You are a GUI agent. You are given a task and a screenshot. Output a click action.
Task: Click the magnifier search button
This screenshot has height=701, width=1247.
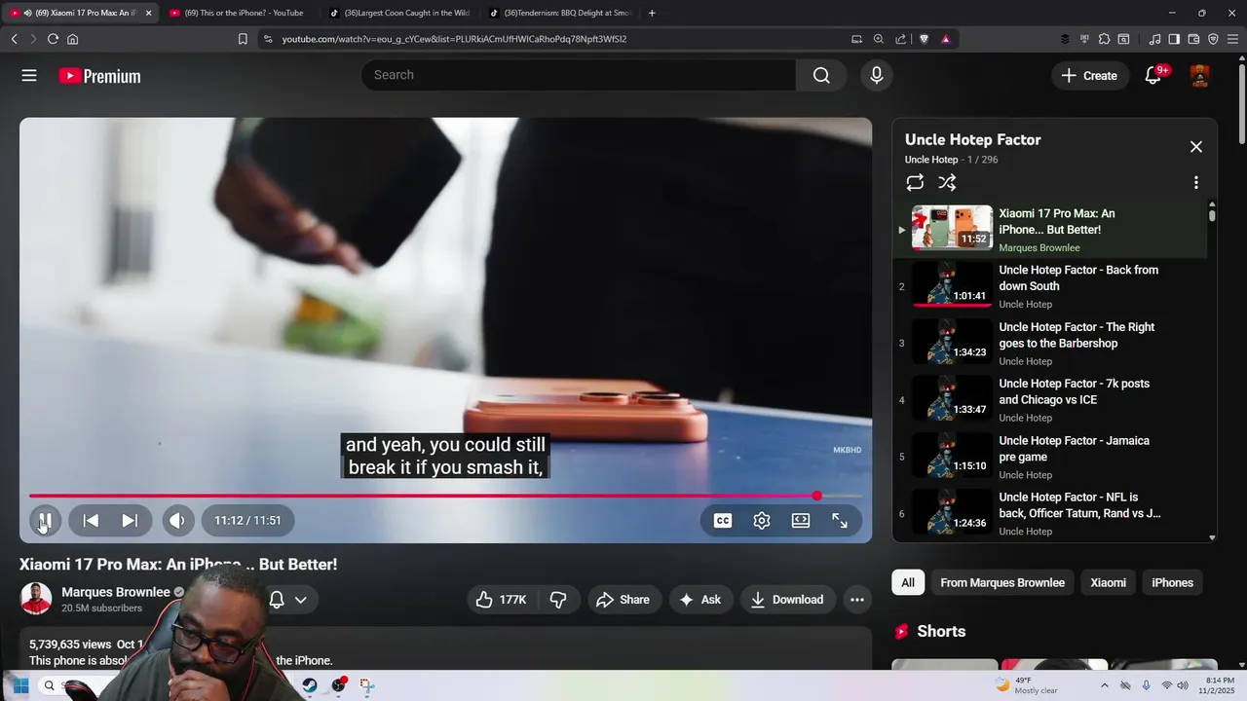pyautogui.click(x=821, y=75)
